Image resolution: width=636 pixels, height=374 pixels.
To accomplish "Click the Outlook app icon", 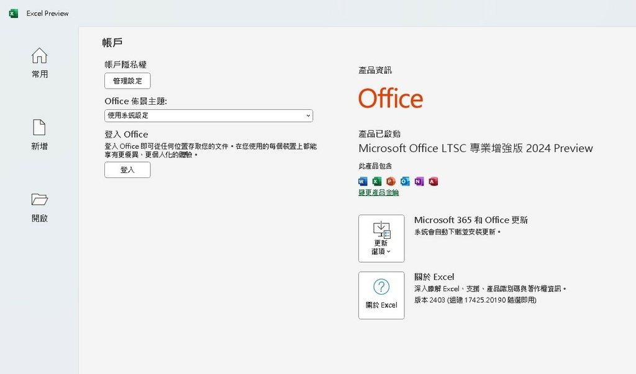I will 405,181.
